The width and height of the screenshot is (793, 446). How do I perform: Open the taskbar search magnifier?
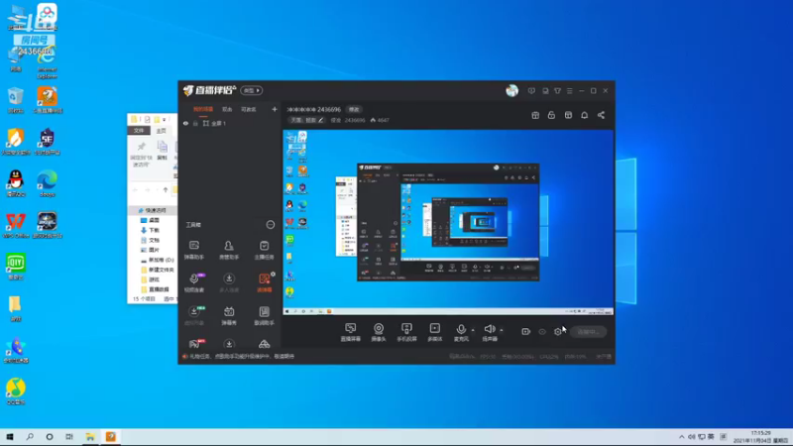pos(30,437)
